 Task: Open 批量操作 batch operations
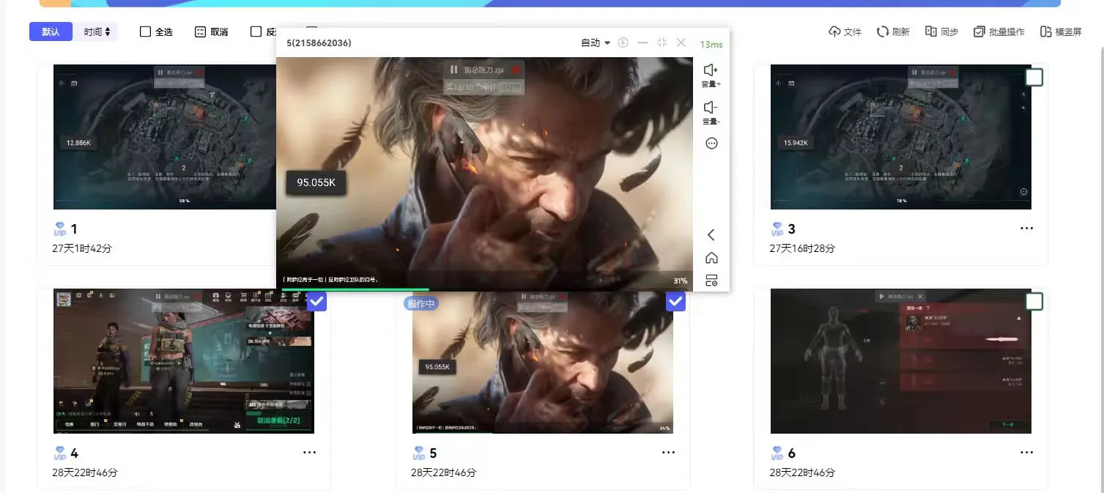click(999, 31)
